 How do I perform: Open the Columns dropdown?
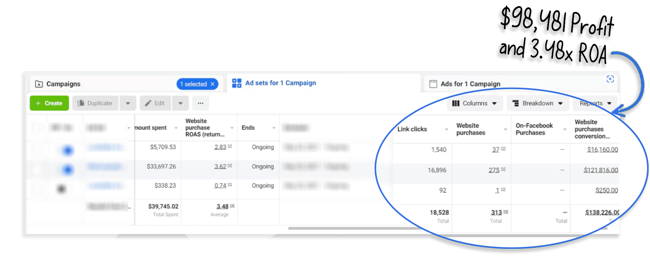click(474, 103)
